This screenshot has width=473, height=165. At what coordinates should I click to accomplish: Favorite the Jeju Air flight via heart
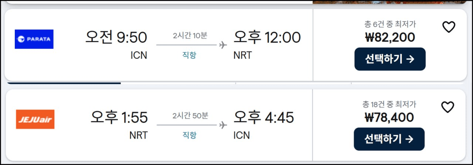point(448,107)
